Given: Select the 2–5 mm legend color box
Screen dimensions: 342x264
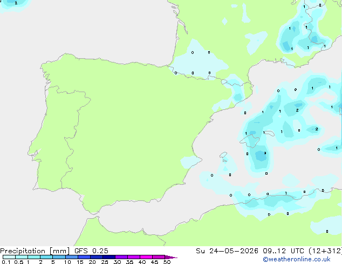Looking at the screenshot, I should coord(46,257).
